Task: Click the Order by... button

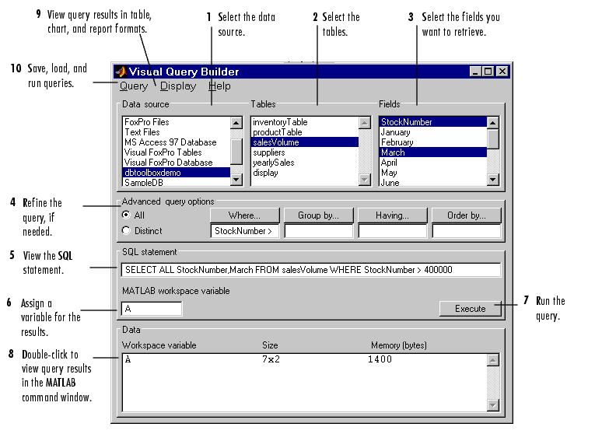Action: tap(467, 215)
